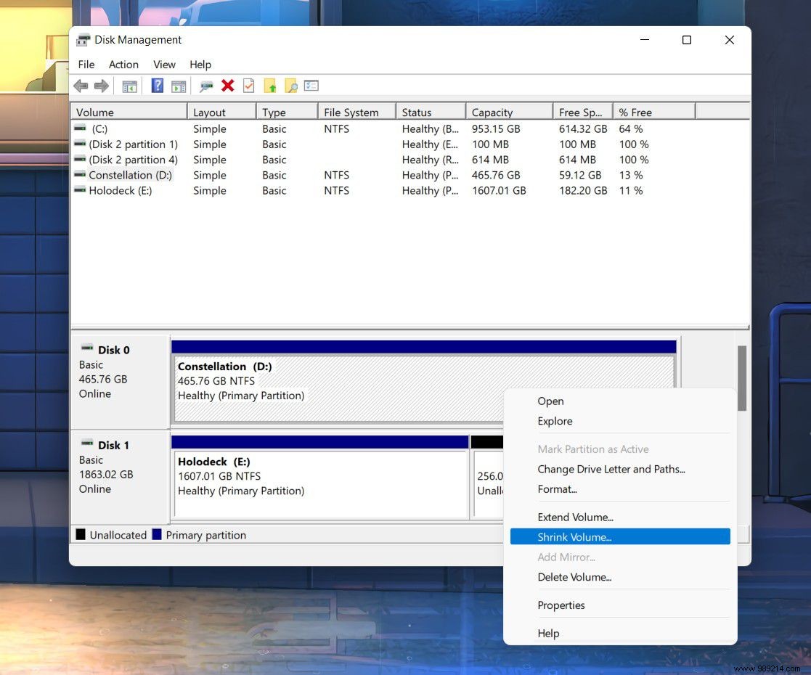Click the Open folder toolbar icon

tap(269, 86)
